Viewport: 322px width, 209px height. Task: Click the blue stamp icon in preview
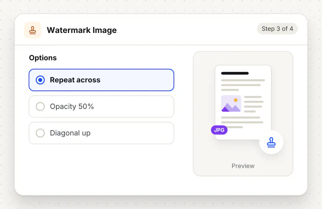click(271, 142)
